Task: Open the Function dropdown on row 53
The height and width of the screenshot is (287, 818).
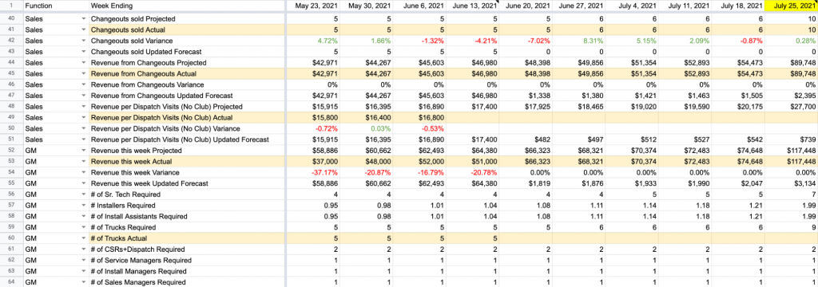Action: pyautogui.click(x=83, y=162)
